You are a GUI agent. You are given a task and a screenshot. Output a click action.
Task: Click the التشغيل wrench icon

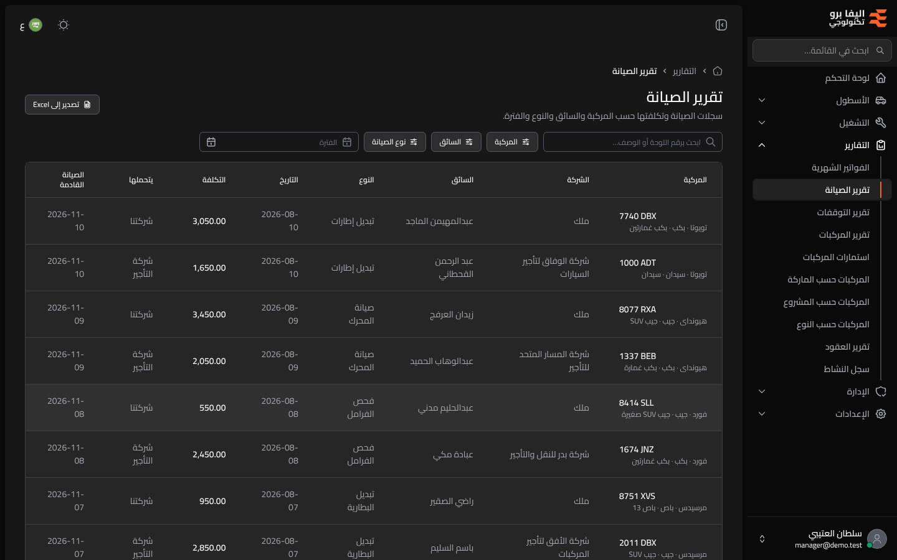881,123
